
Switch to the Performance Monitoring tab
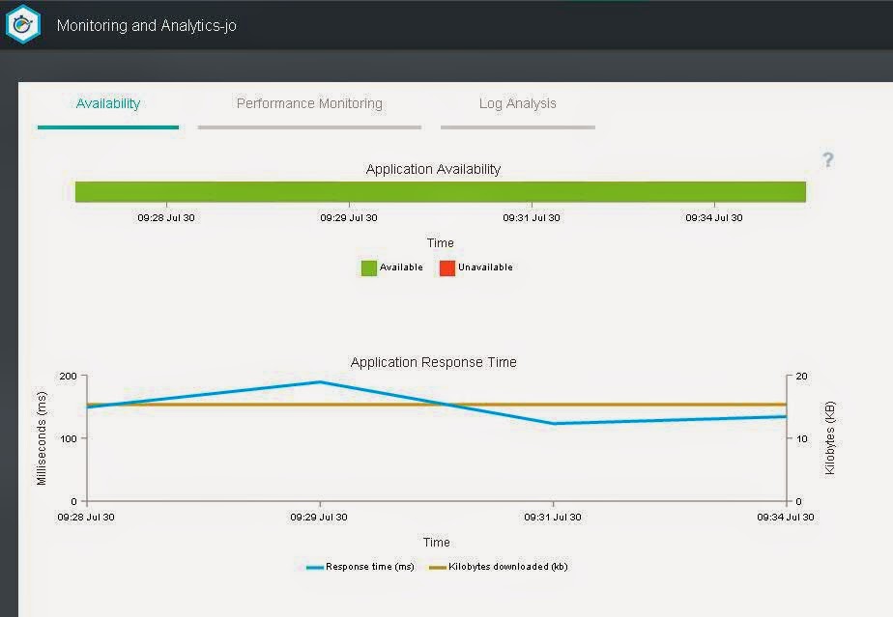[309, 103]
